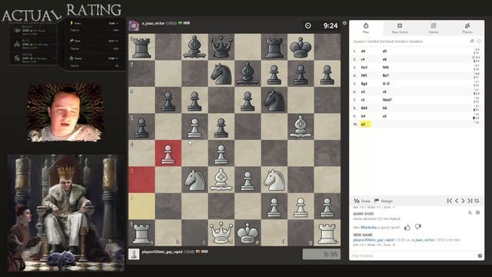Click the book icon beside opening name

click(x=471, y=41)
